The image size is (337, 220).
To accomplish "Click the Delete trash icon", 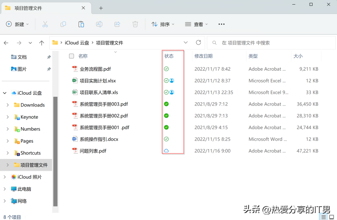I will tap(135, 24).
